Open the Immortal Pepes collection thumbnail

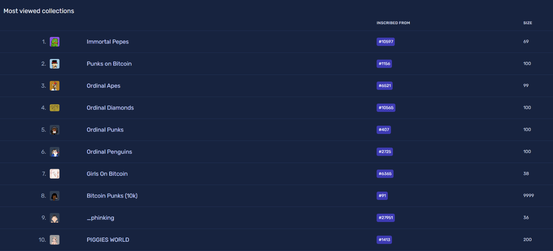coord(55,42)
